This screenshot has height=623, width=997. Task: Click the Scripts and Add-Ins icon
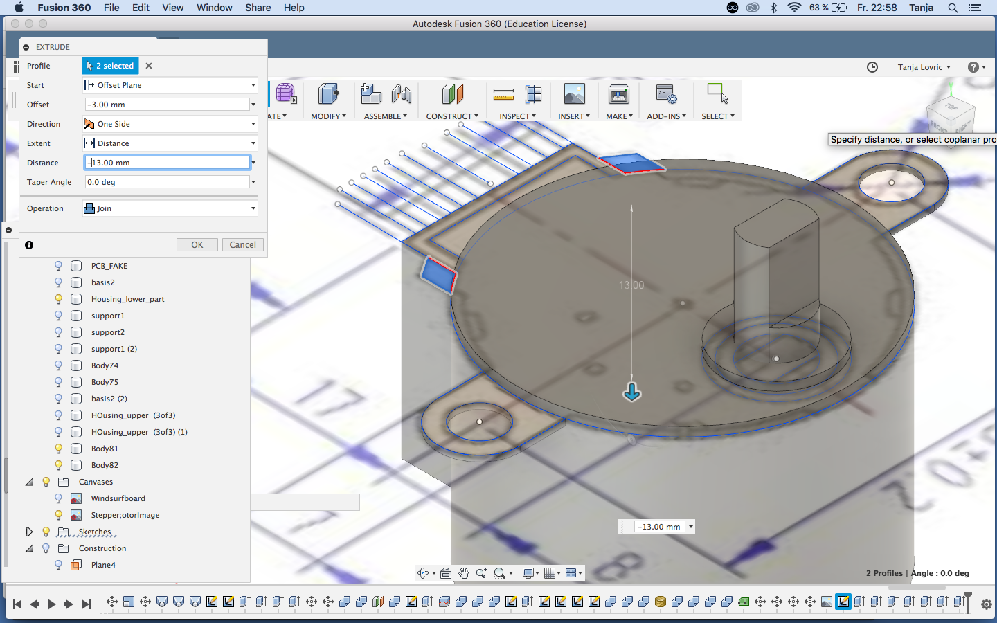click(666, 94)
